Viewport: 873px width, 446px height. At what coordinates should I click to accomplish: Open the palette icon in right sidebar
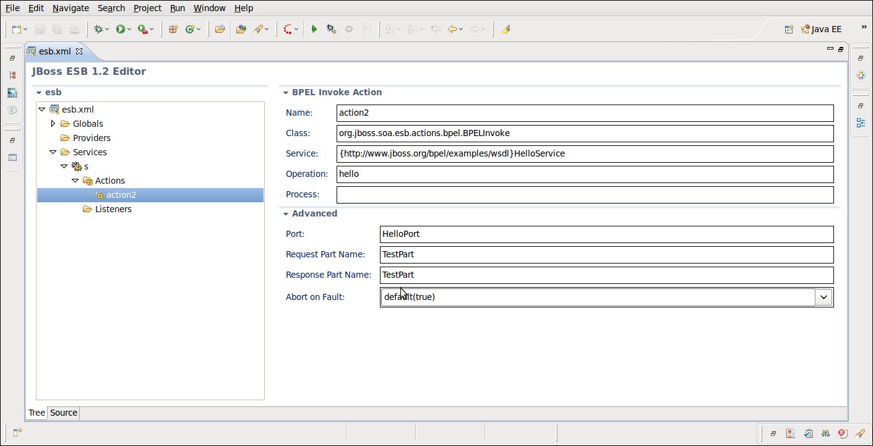(x=860, y=75)
